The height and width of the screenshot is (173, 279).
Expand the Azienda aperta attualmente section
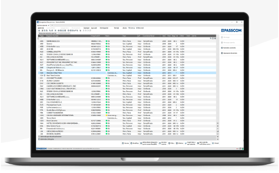coord(127,137)
